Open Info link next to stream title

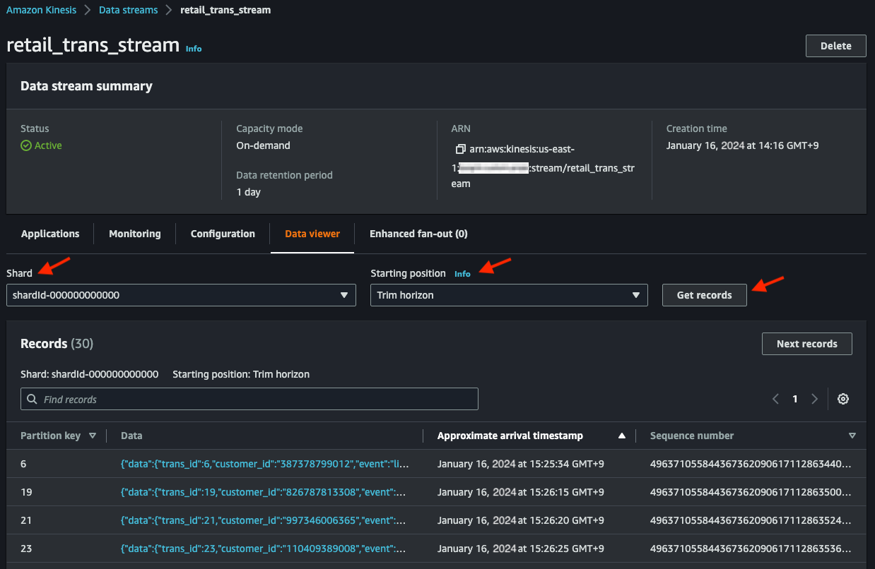[194, 49]
